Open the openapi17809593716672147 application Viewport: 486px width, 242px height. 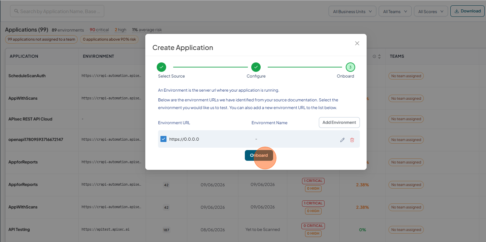(36, 140)
